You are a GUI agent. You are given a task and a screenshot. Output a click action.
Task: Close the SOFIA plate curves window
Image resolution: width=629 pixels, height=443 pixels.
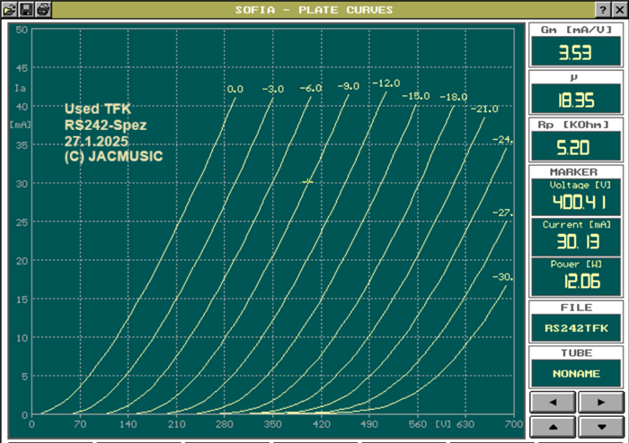pyautogui.click(x=618, y=9)
